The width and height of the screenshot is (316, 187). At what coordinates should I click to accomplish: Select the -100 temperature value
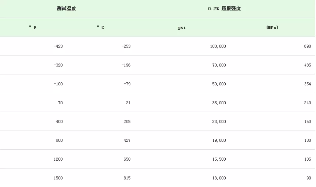point(59,84)
